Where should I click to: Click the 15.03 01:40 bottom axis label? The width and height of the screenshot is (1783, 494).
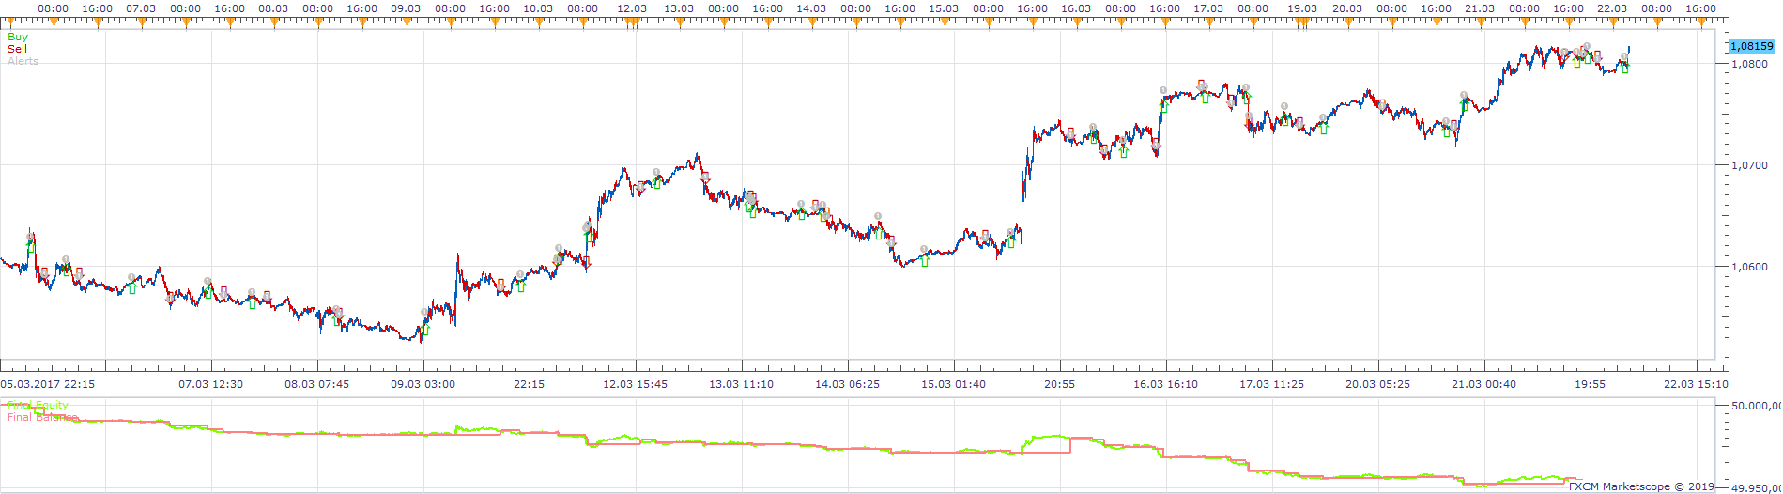point(954,384)
